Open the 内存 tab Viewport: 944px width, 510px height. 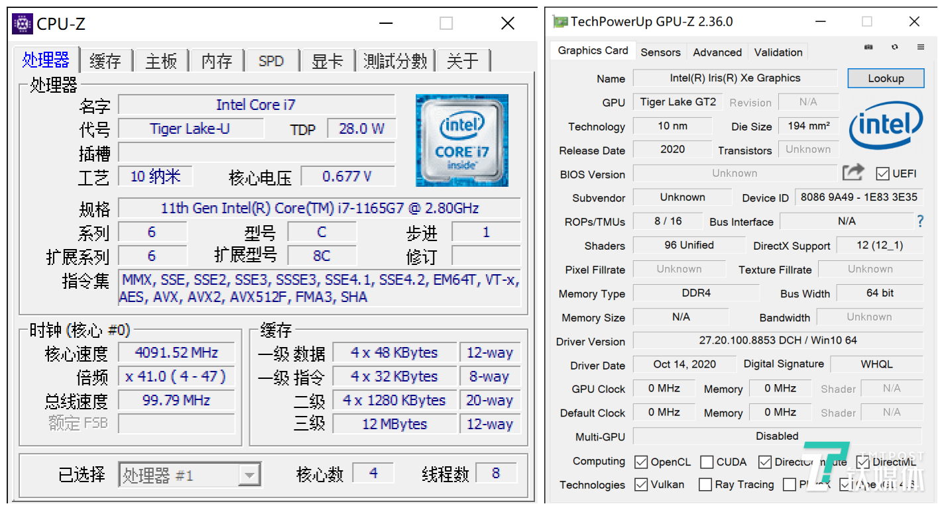[217, 61]
